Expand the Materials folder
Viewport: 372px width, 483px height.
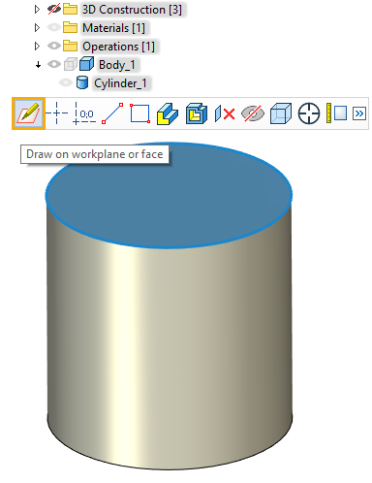pyautogui.click(x=37, y=28)
